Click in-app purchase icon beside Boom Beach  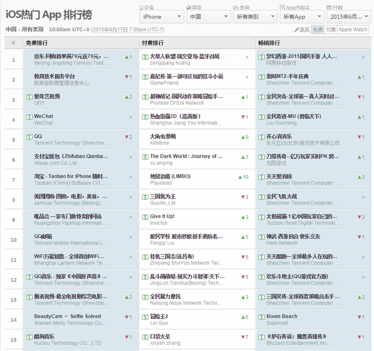tap(261, 317)
